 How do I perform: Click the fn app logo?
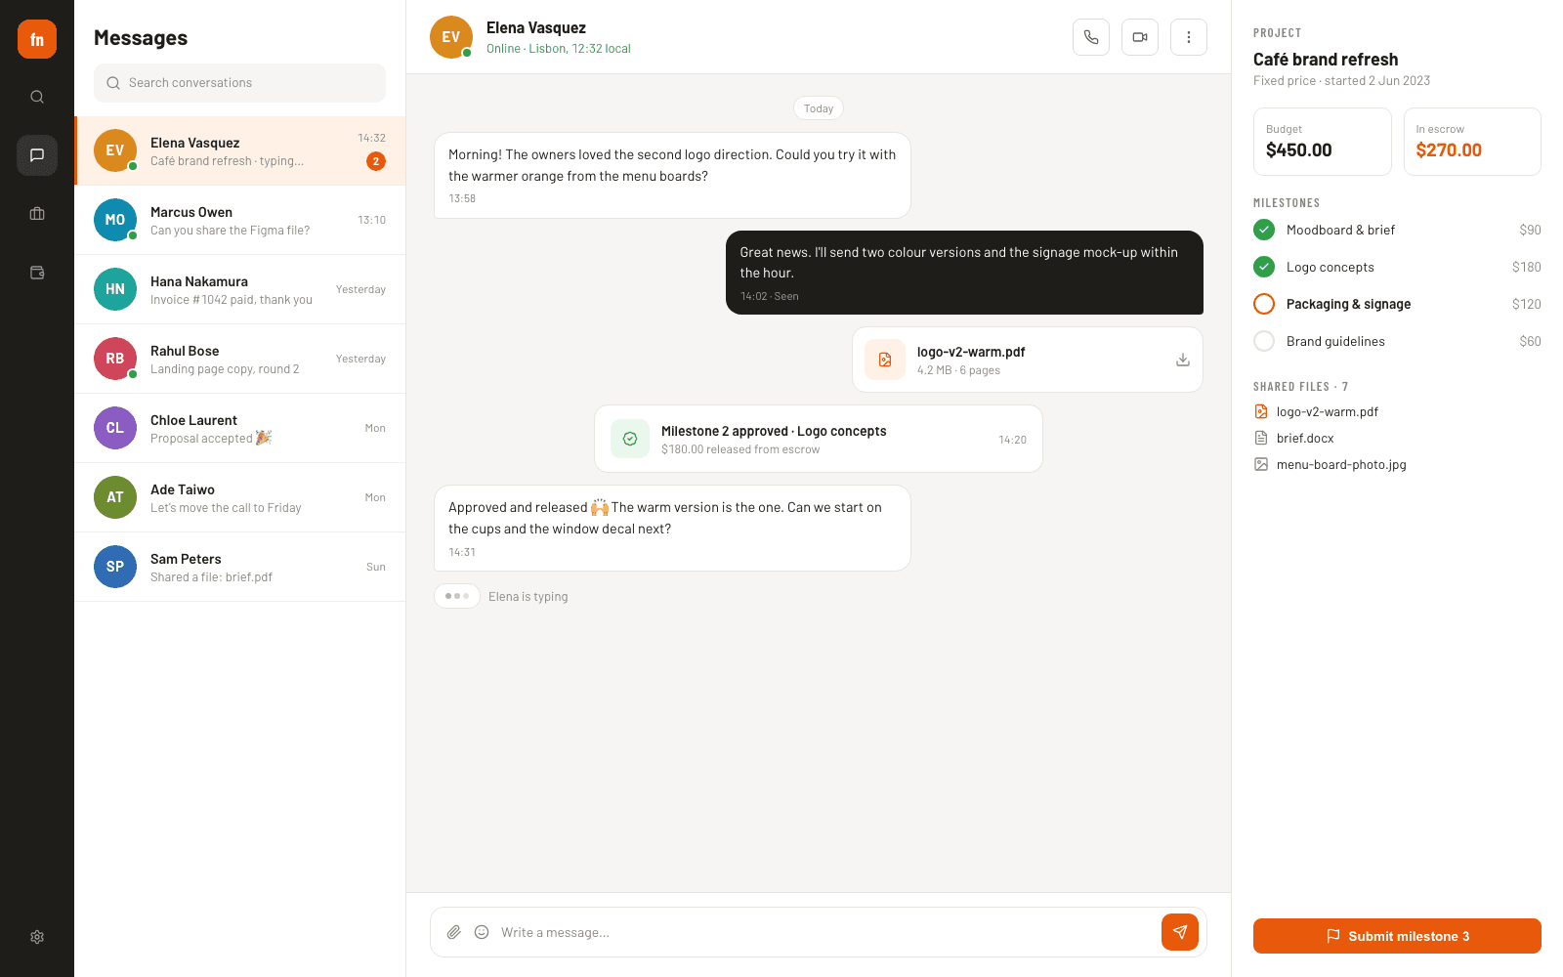[x=37, y=39]
